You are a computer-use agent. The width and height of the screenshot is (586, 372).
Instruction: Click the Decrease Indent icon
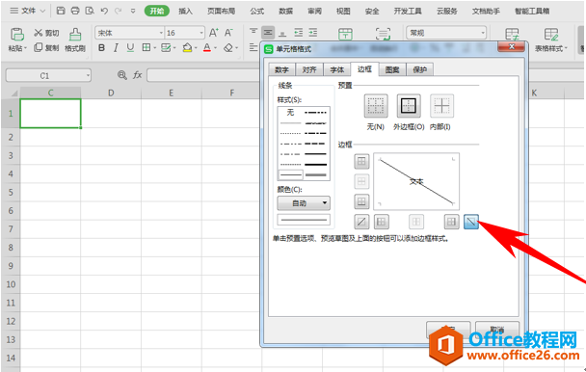tap(298, 33)
